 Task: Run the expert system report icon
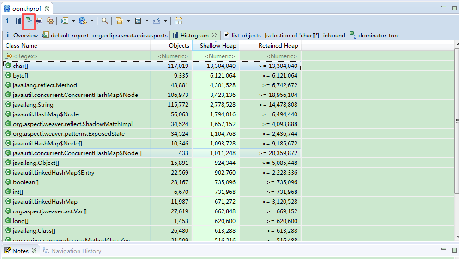pyautogui.click(x=65, y=21)
